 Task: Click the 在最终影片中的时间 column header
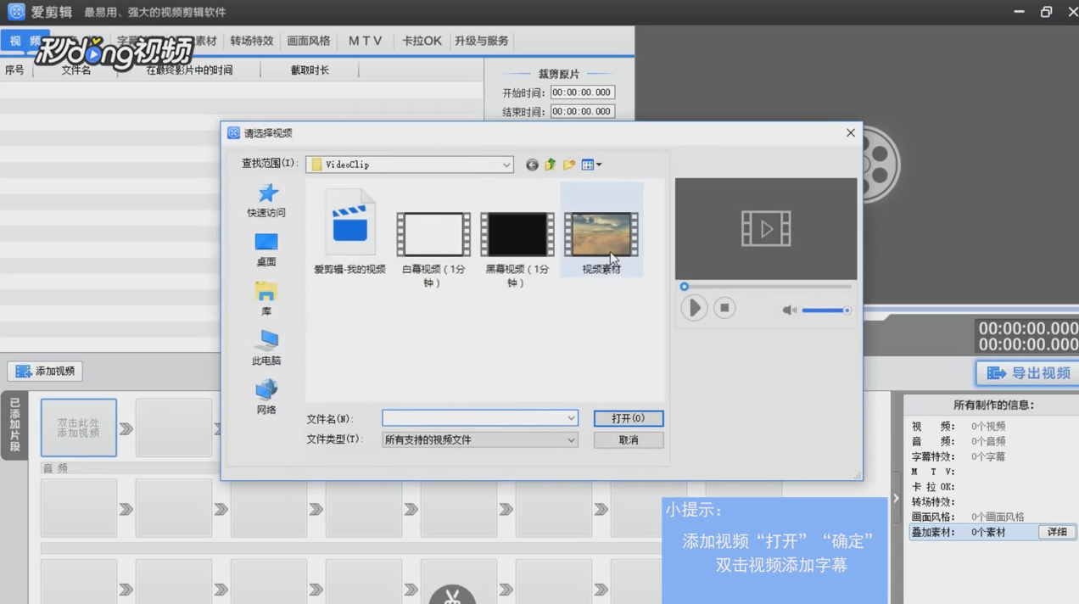click(189, 70)
